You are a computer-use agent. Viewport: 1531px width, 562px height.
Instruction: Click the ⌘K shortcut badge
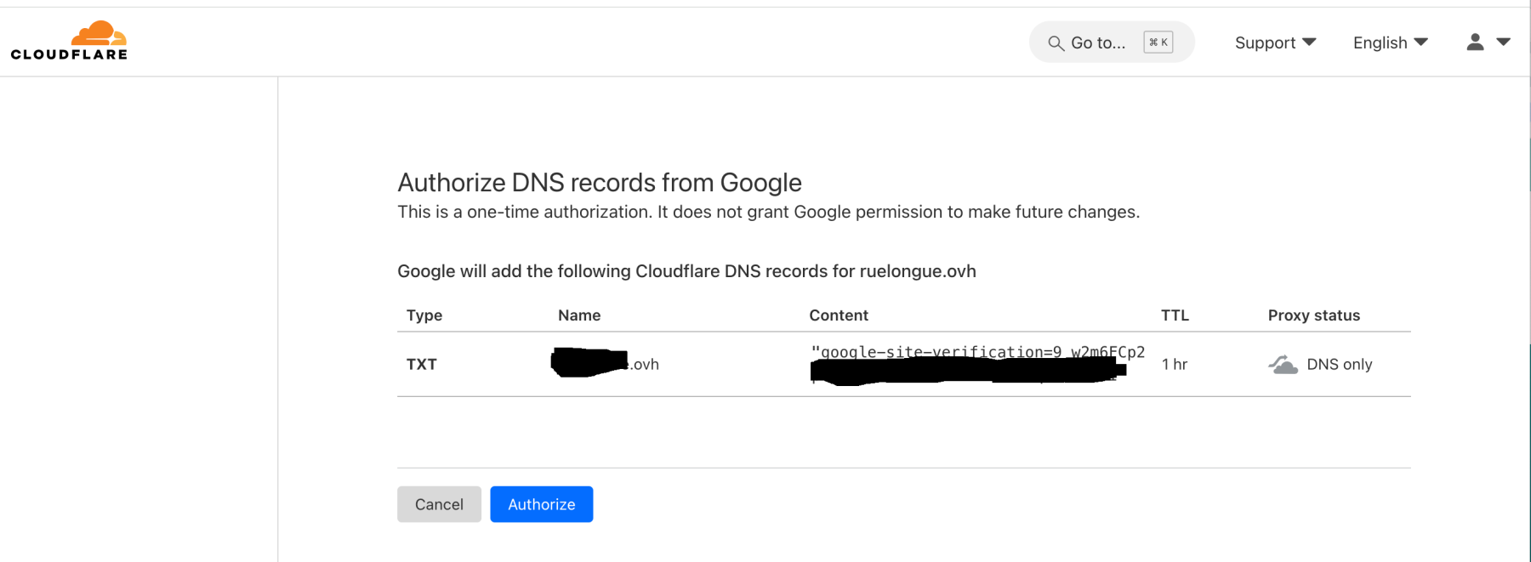pyautogui.click(x=1158, y=43)
